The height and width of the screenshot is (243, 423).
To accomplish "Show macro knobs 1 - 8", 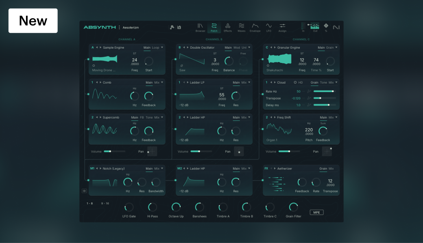I will pyautogui.click(x=90, y=203).
